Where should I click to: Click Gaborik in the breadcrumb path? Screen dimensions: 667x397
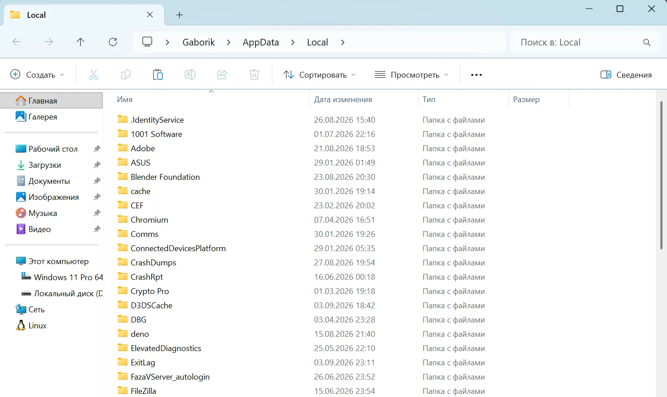point(199,42)
